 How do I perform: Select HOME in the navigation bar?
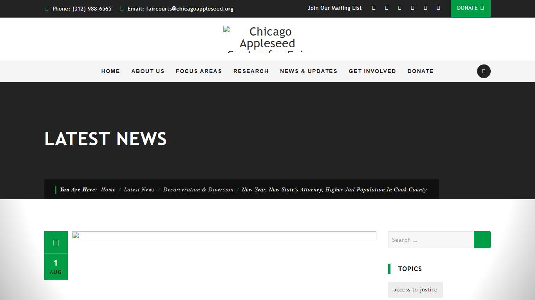click(110, 71)
